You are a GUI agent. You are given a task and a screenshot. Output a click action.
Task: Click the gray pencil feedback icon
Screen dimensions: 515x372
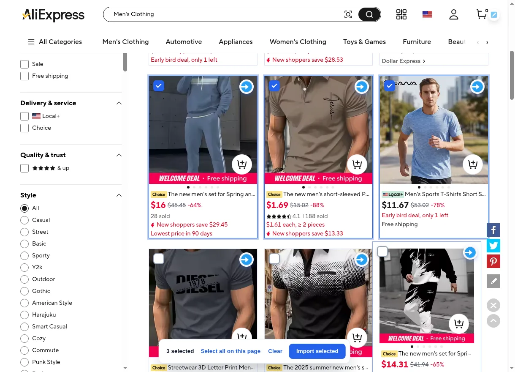[493, 281]
